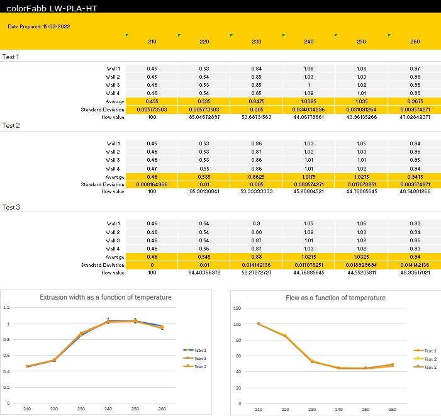The width and height of the screenshot is (441, 416).
Task: Select the Date Prepared: 15-09-2022 cell
Action: [39, 26]
